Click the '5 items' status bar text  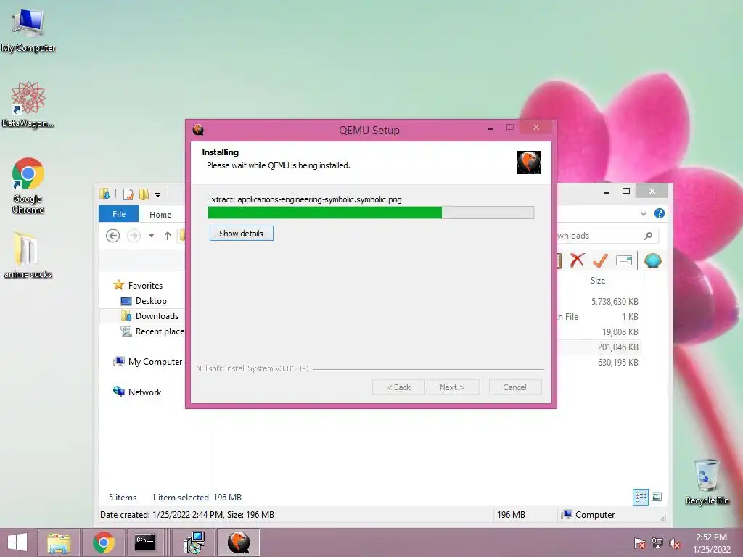(x=123, y=498)
